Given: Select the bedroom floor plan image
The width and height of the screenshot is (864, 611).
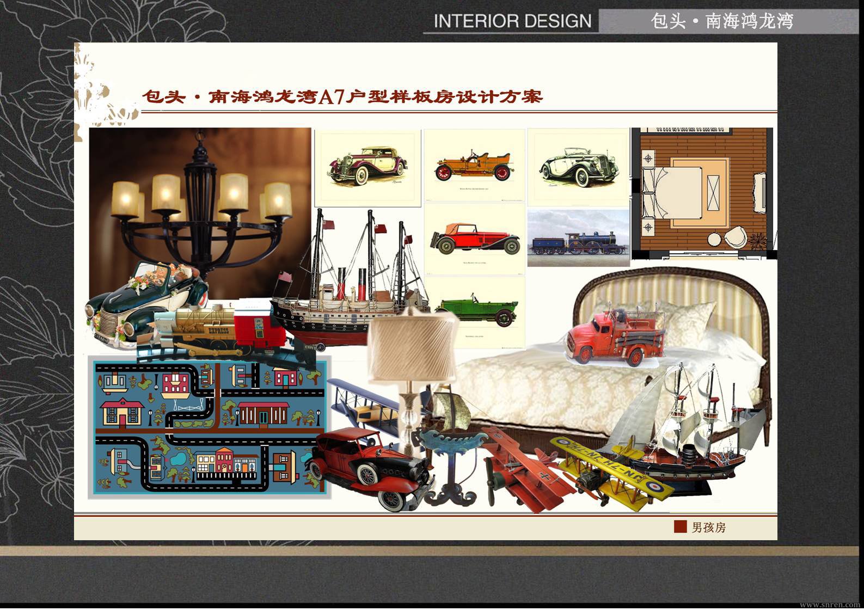Looking at the screenshot, I should click(704, 193).
